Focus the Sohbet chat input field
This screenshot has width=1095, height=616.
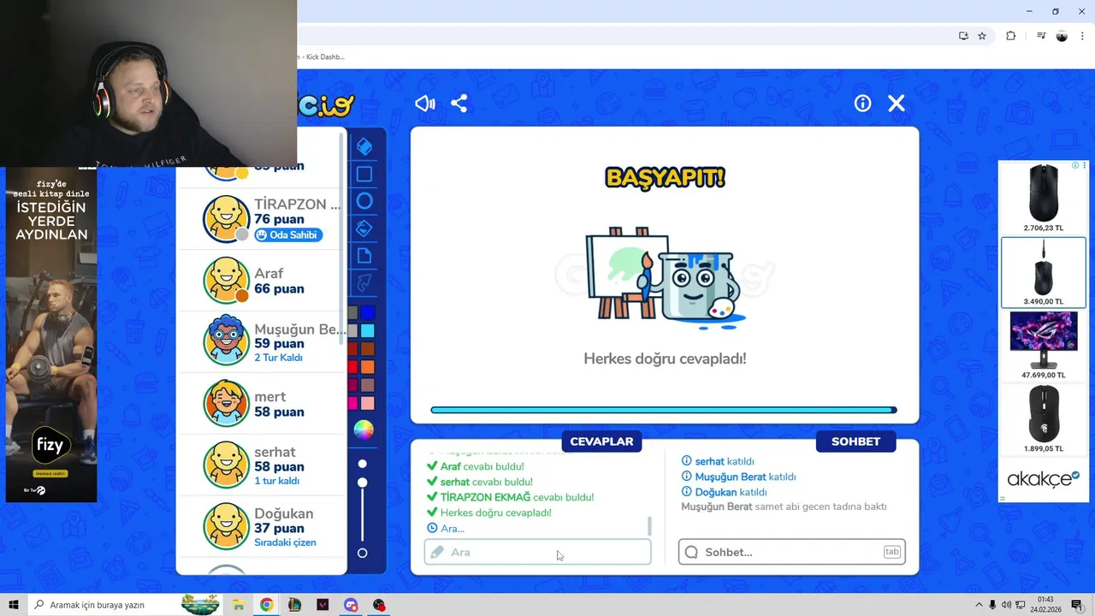click(x=792, y=552)
